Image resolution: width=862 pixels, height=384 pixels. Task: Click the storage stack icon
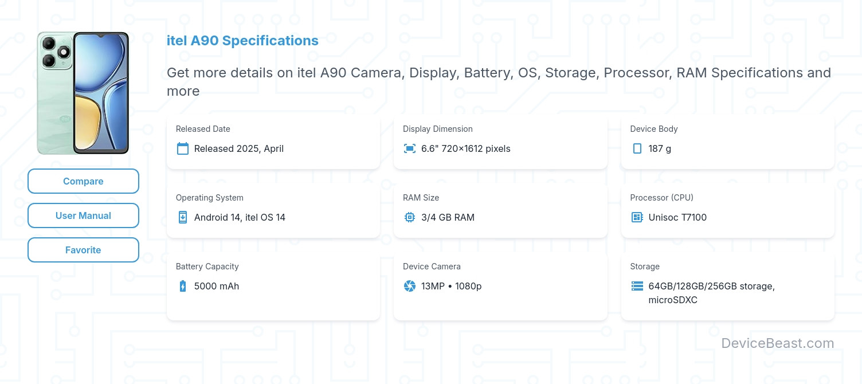pos(637,286)
